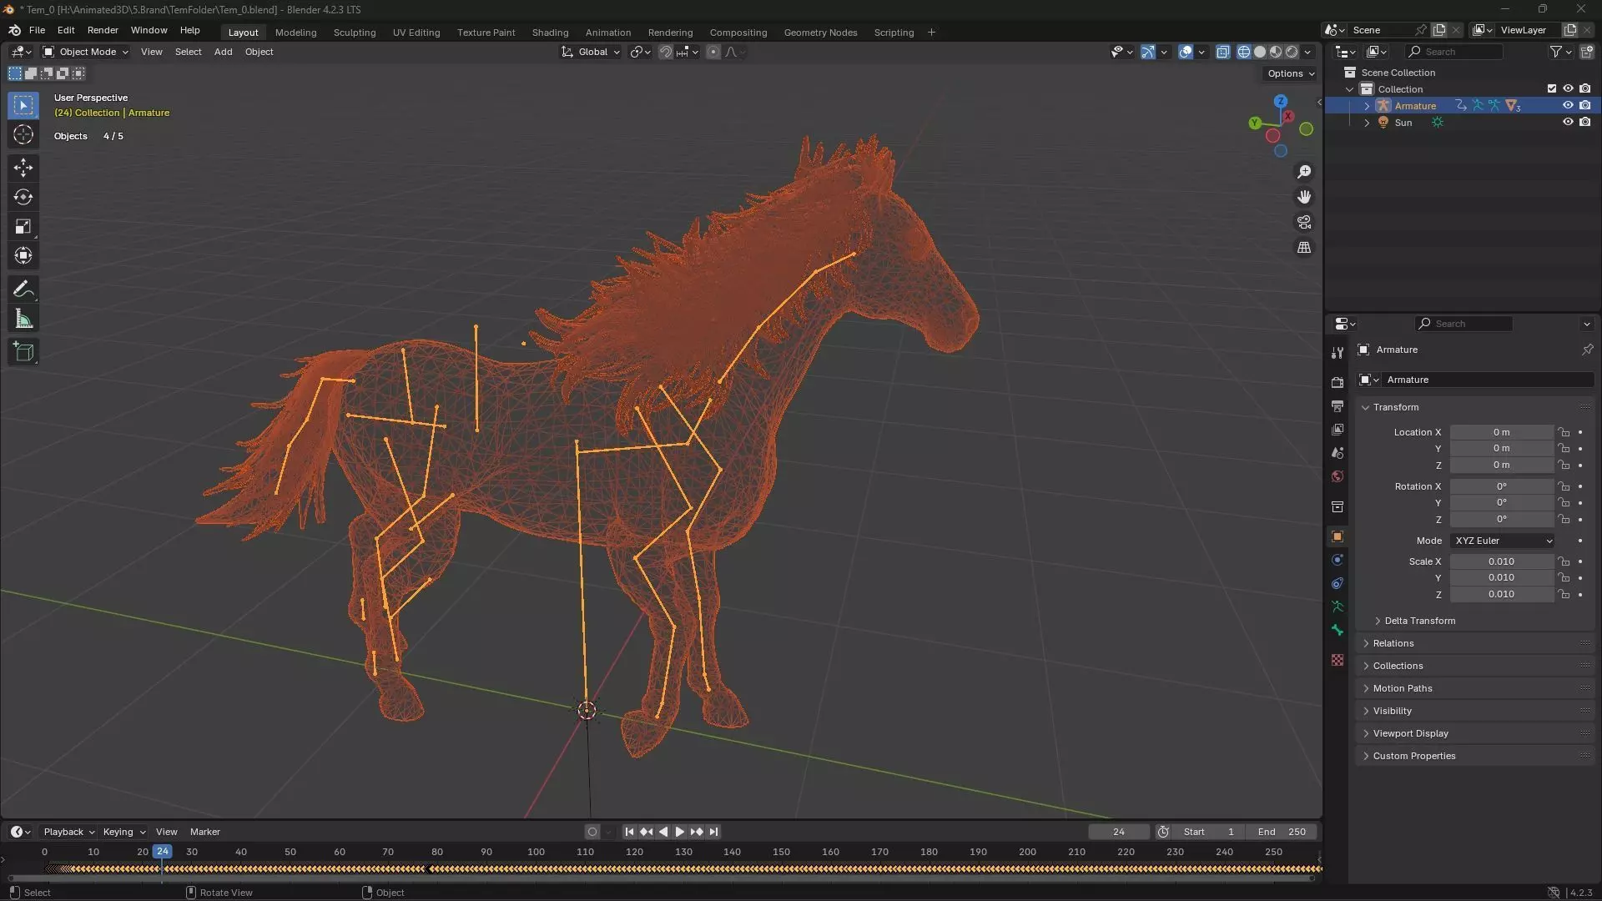Uncheck the Collection exclude checkbox

1551,88
